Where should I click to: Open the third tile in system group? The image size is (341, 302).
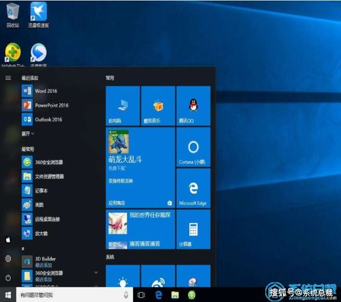194,276
